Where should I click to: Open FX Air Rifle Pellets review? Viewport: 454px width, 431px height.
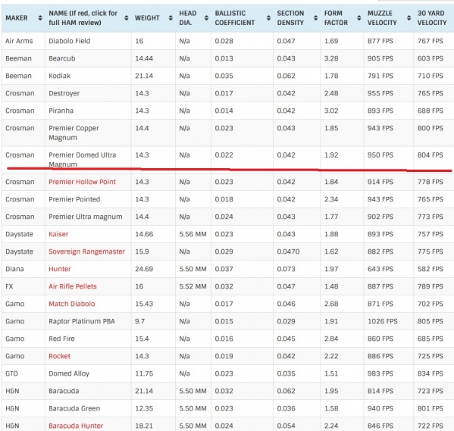tap(73, 286)
